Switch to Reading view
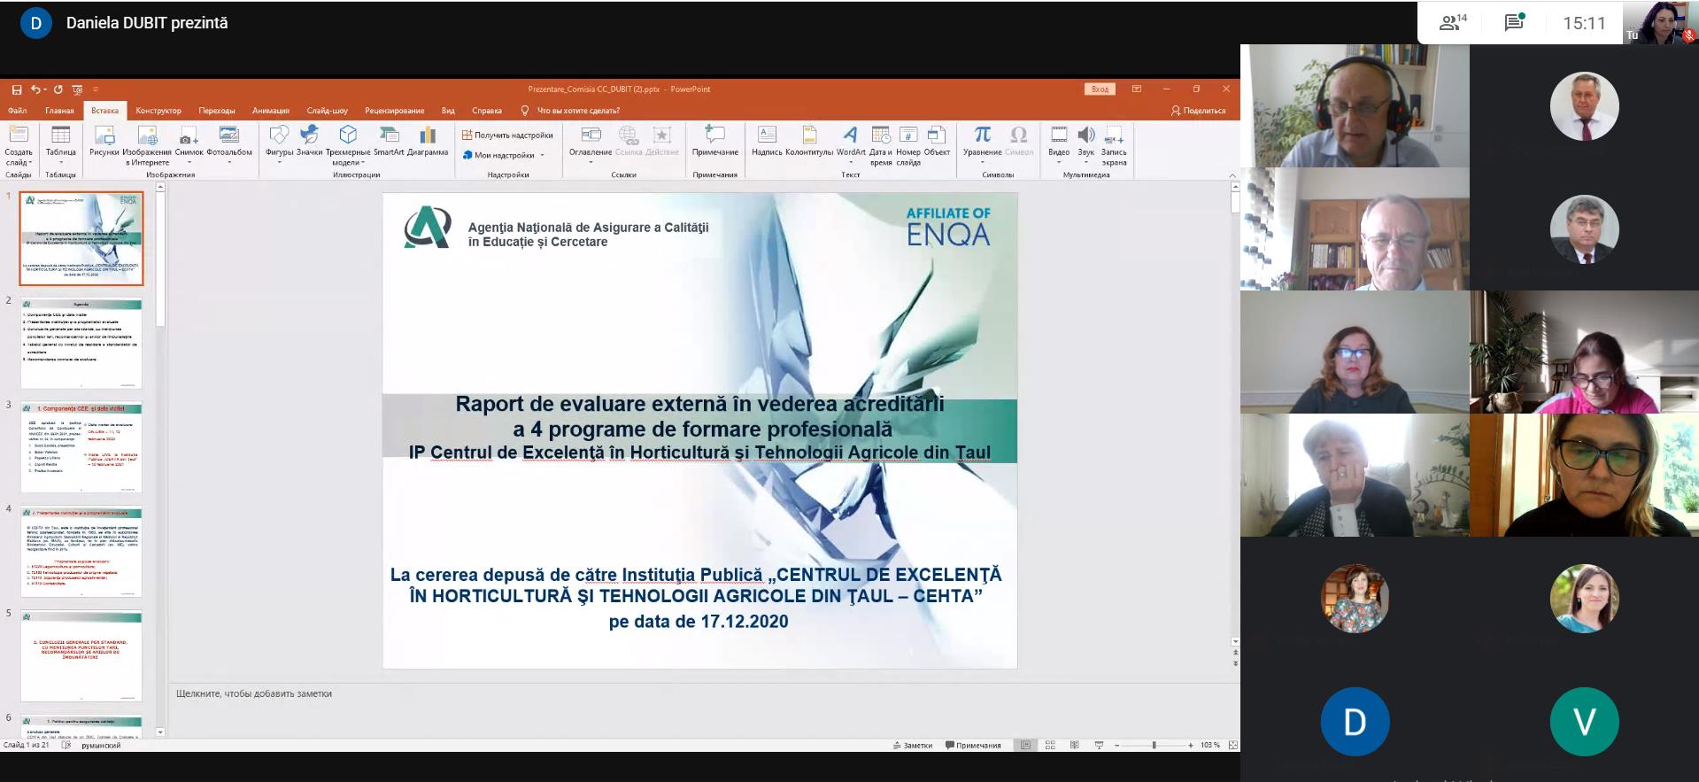This screenshot has height=782, width=1699. click(1075, 746)
